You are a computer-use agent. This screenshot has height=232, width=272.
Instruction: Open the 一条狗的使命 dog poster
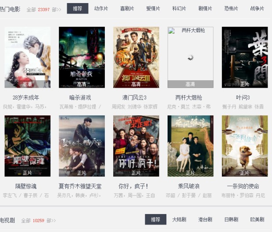point(245,146)
